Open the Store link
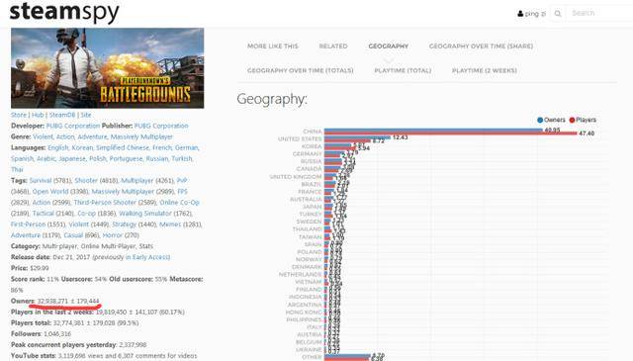This screenshot has width=633, height=361. 19,115
